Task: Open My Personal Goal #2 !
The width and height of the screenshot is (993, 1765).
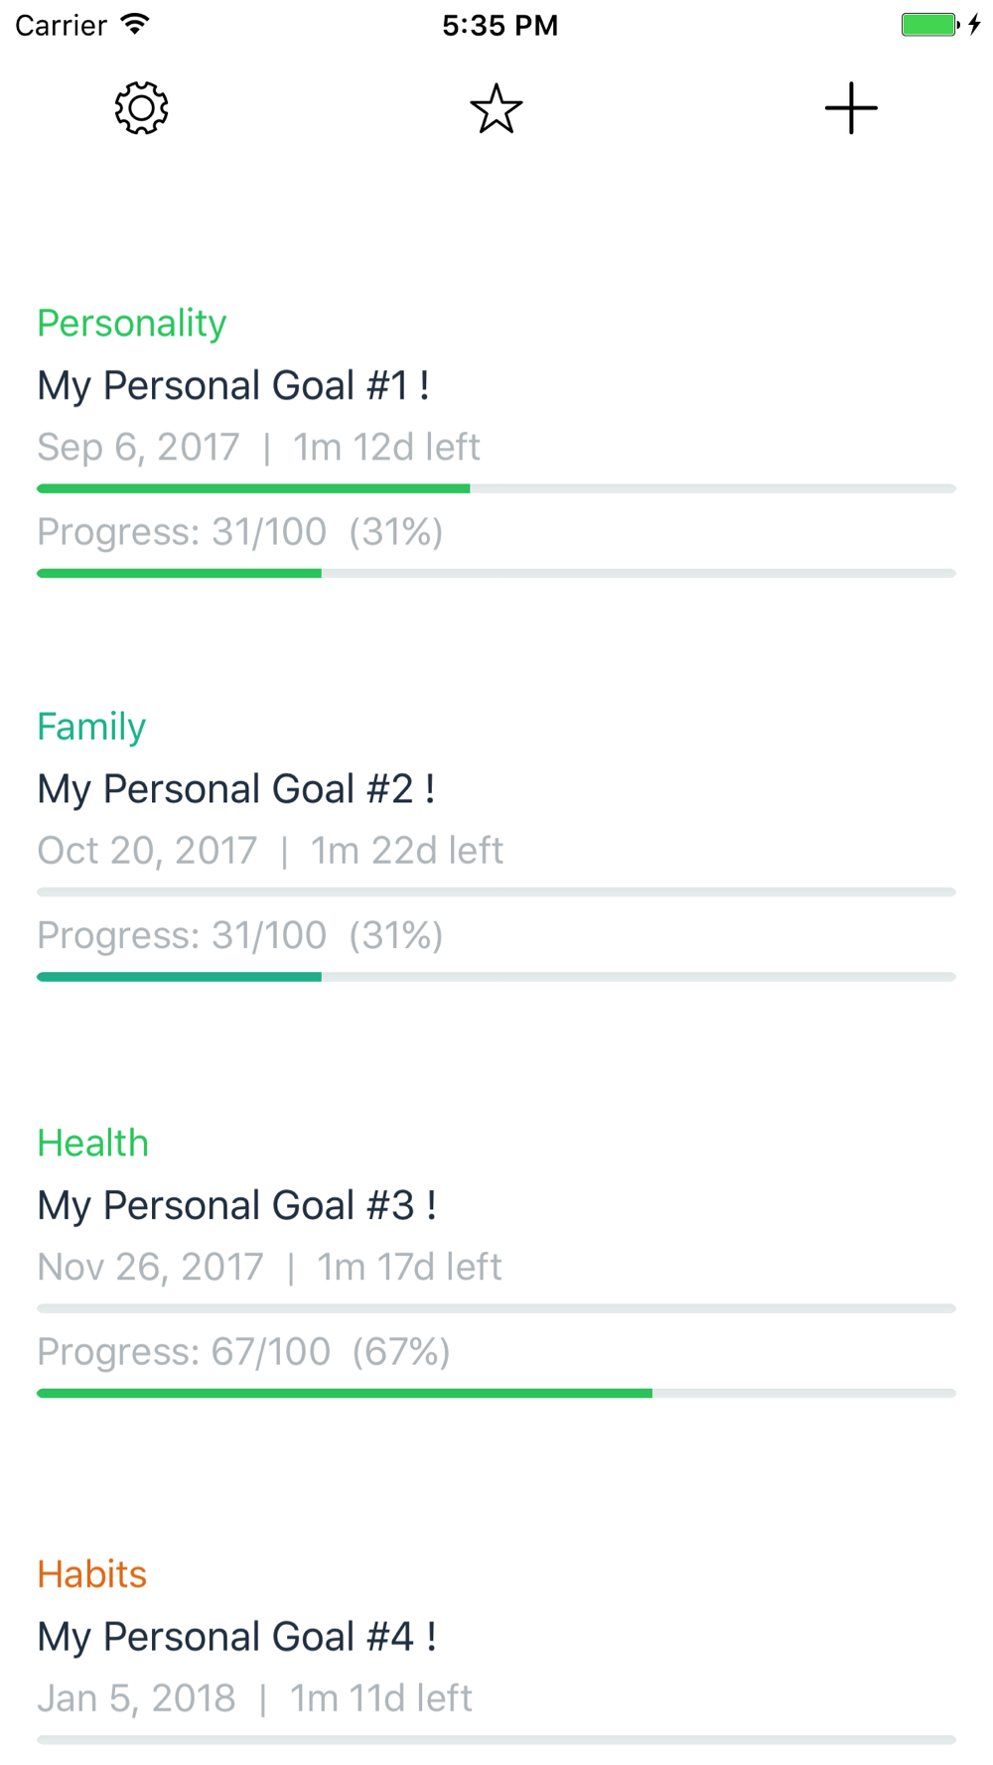Action: 236,789
